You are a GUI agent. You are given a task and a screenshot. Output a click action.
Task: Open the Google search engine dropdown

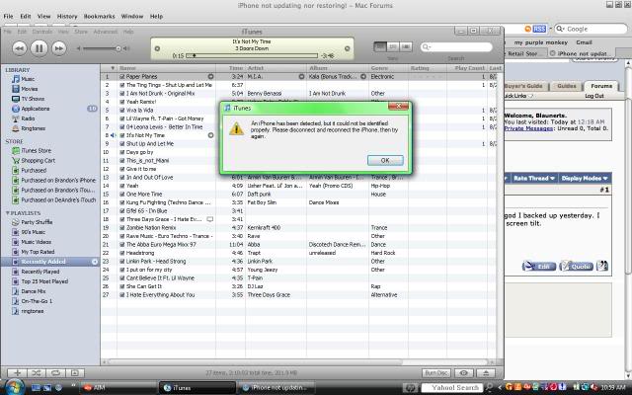(560, 29)
